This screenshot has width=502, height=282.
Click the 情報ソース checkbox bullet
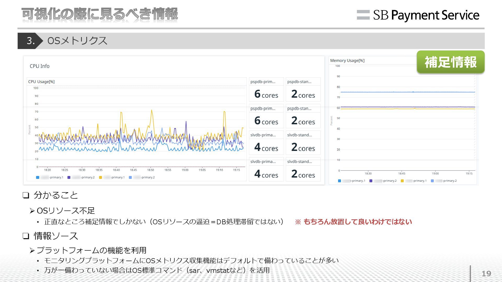coord(26,236)
